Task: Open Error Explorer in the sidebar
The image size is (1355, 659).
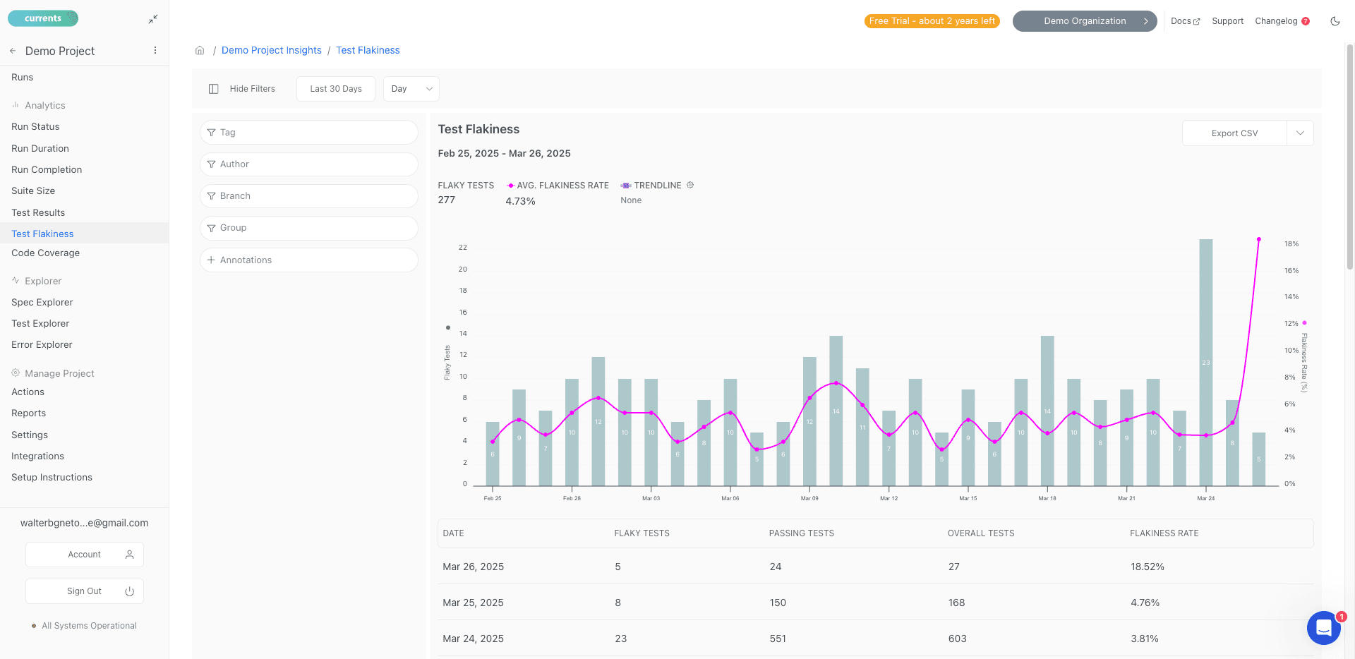Action: 42,345
